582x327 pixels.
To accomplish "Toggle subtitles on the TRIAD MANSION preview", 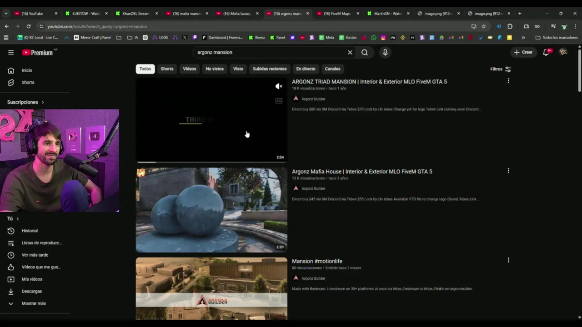I will pyautogui.click(x=279, y=101).
